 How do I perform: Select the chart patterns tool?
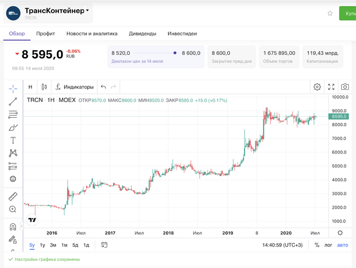[13, 153]
